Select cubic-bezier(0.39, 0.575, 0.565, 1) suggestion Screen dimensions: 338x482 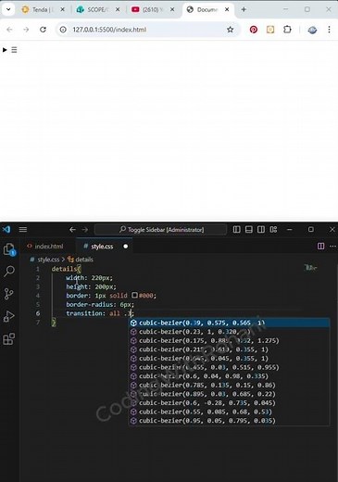229,323
